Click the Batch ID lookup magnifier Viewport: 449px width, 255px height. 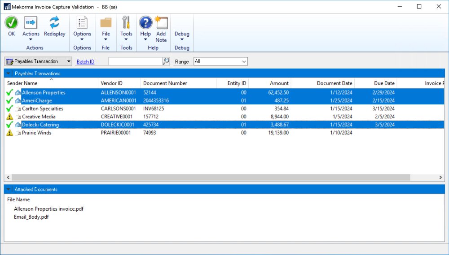[x=166, y=61]
